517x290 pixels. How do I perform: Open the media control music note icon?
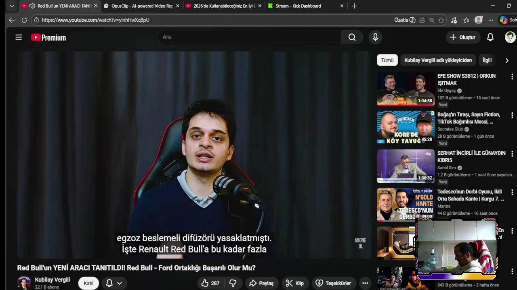454,20
